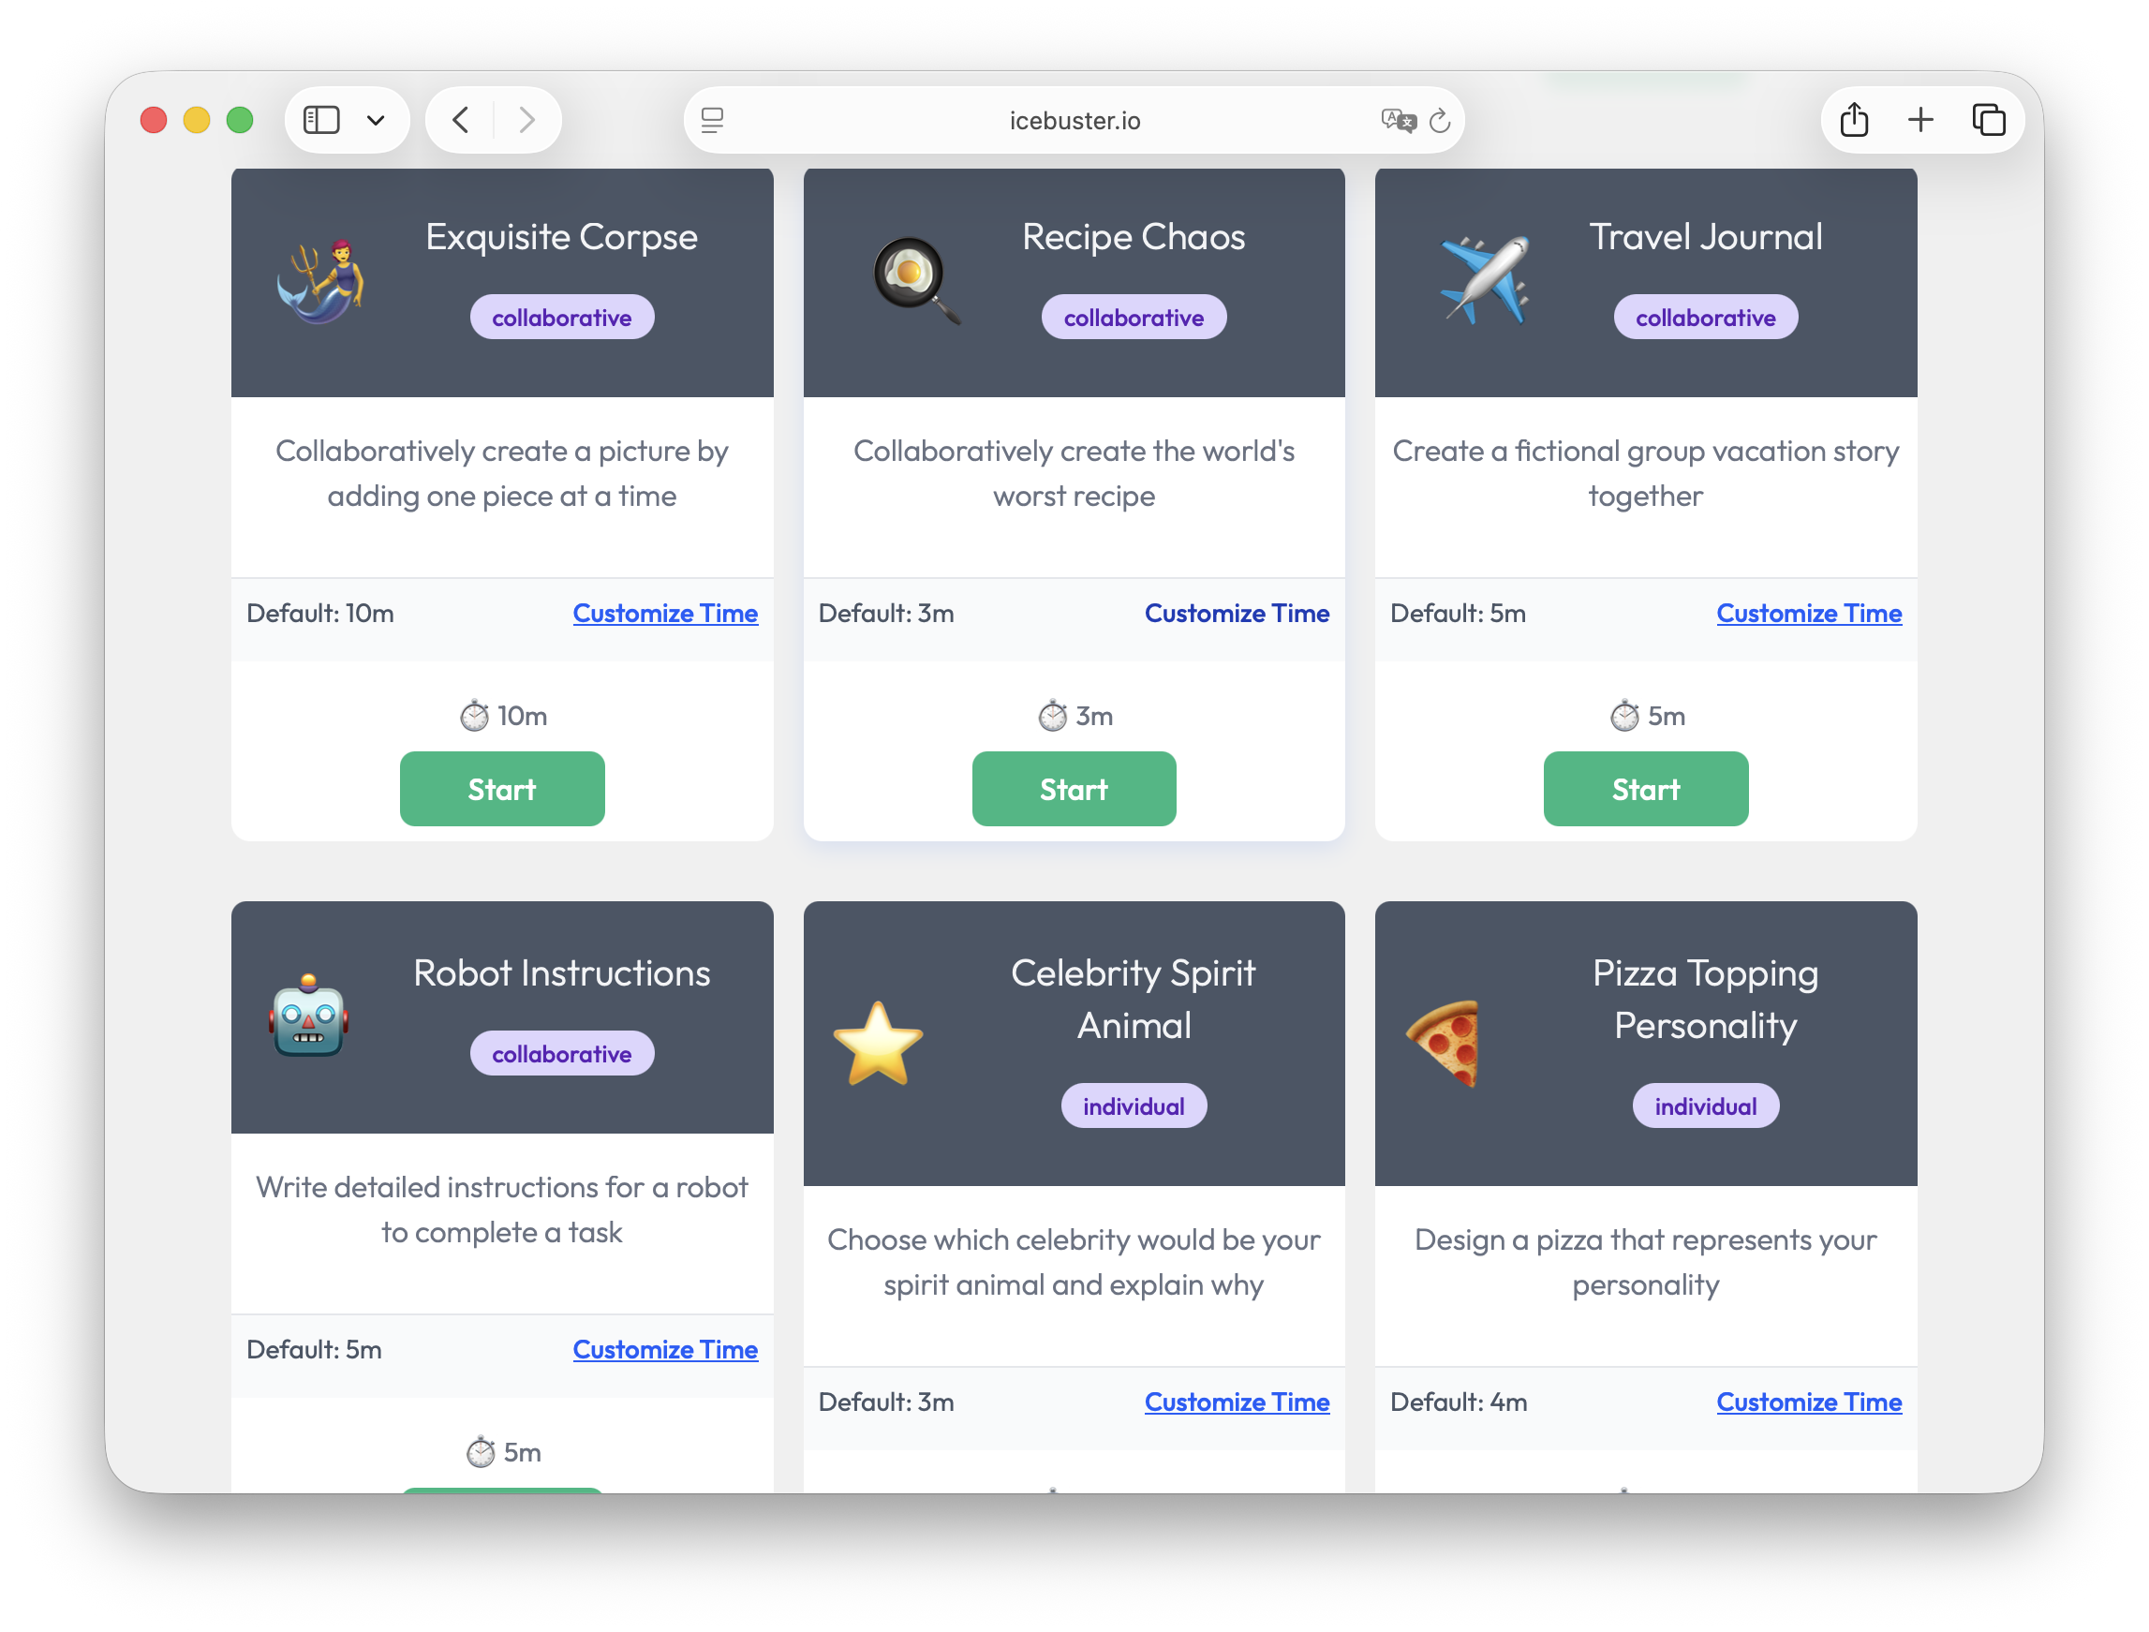Open the Safari share menu
Image resolution: width=2149 pixels, height=1632 pixels.
tap(1854, 121)
